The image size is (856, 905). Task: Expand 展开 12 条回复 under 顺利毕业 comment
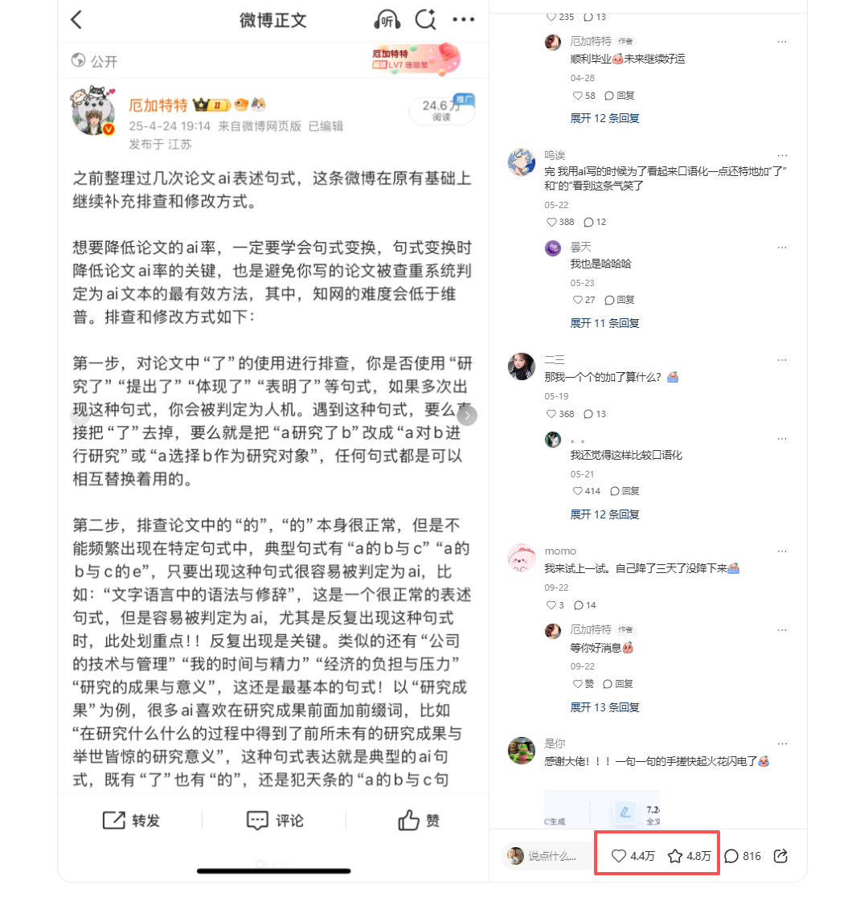pos(604,118)
